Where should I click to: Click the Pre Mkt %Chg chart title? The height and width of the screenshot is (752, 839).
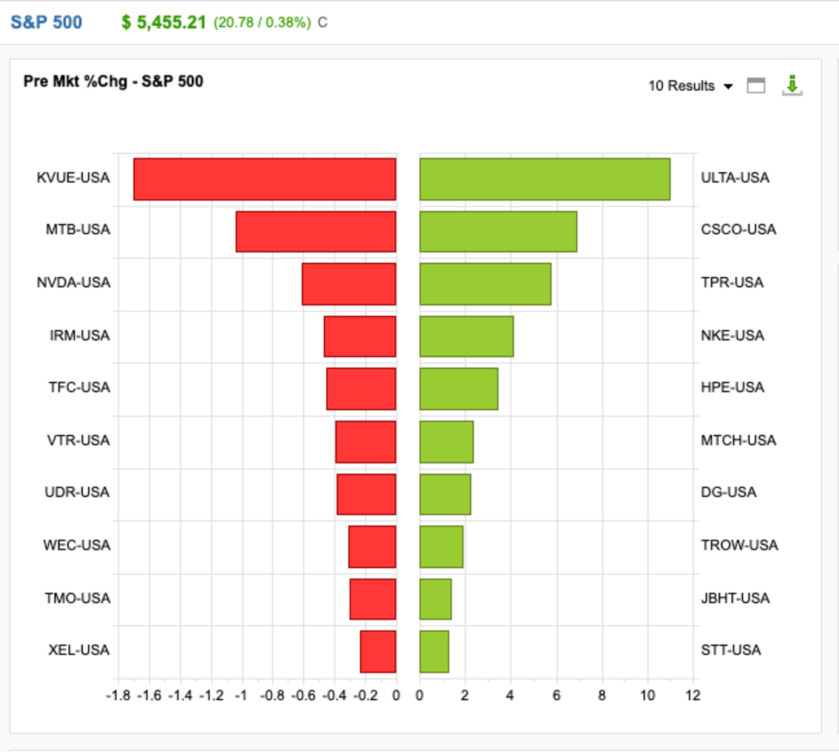click(x=113, y=81)
